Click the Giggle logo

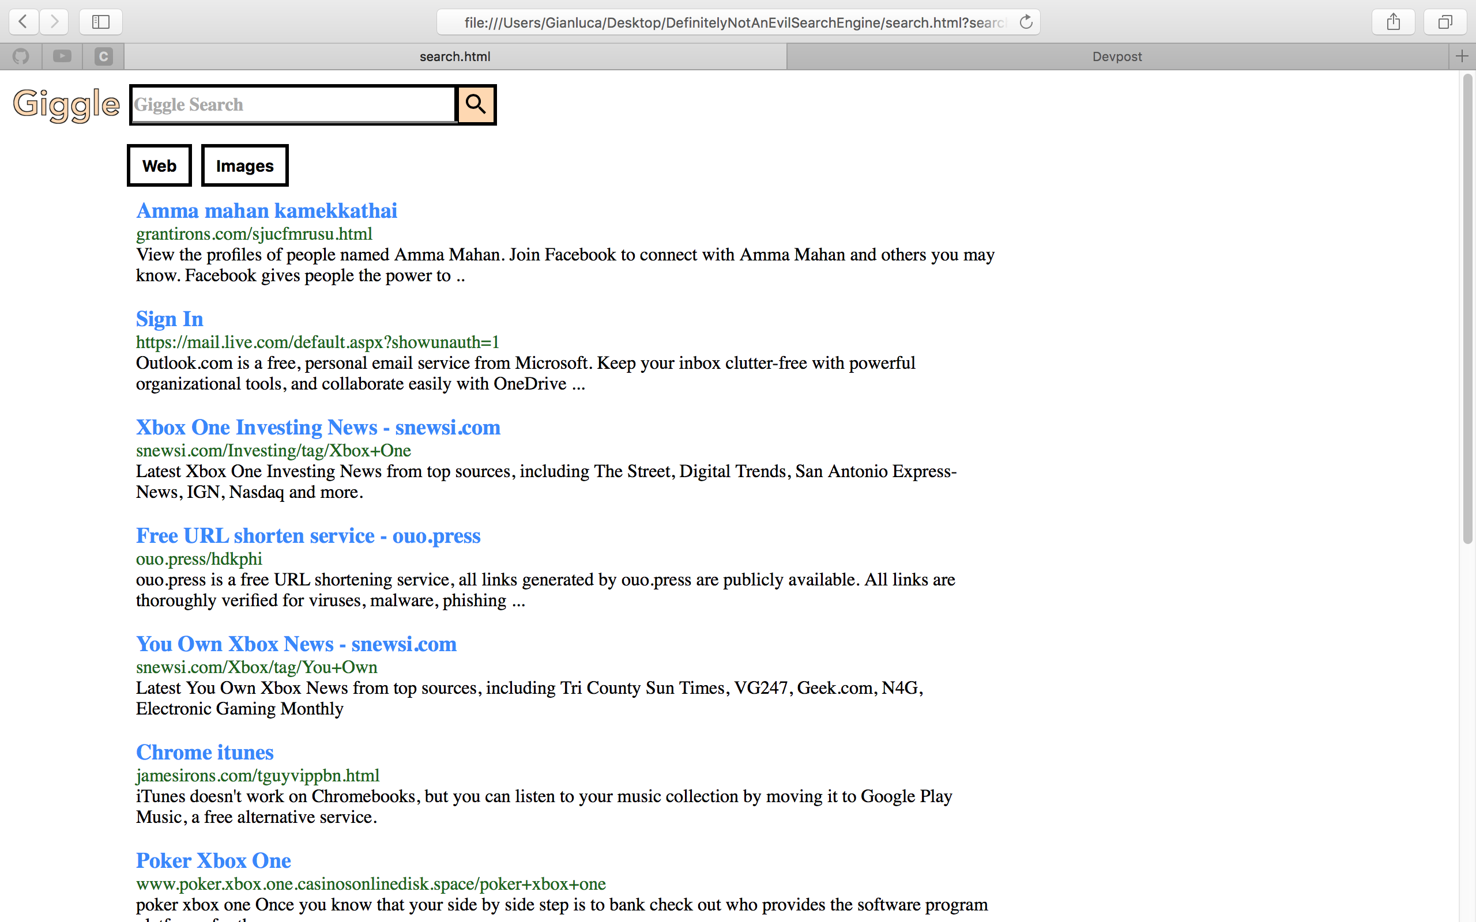66,105
